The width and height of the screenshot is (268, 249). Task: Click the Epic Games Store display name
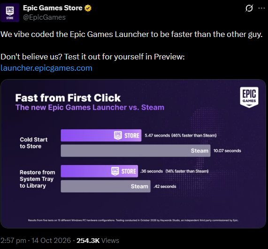pyautogui.click(x=53, y=8)
